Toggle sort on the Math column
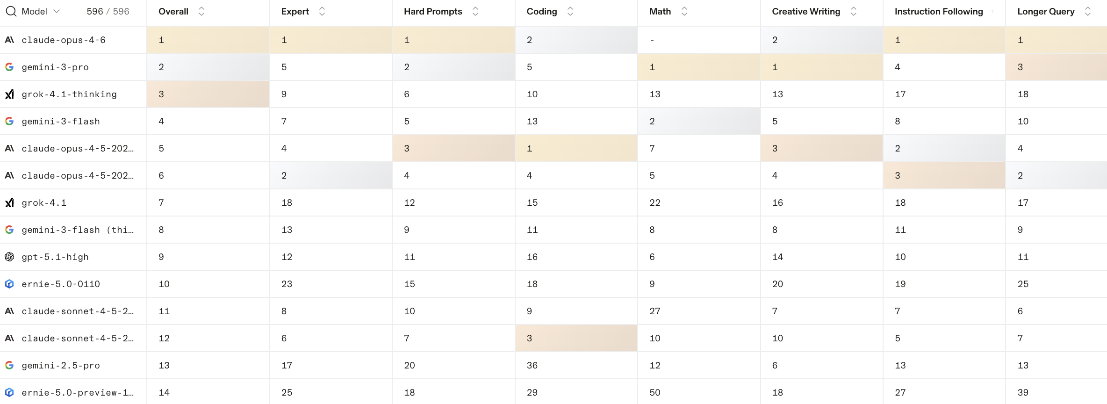 tap(684, 11)
